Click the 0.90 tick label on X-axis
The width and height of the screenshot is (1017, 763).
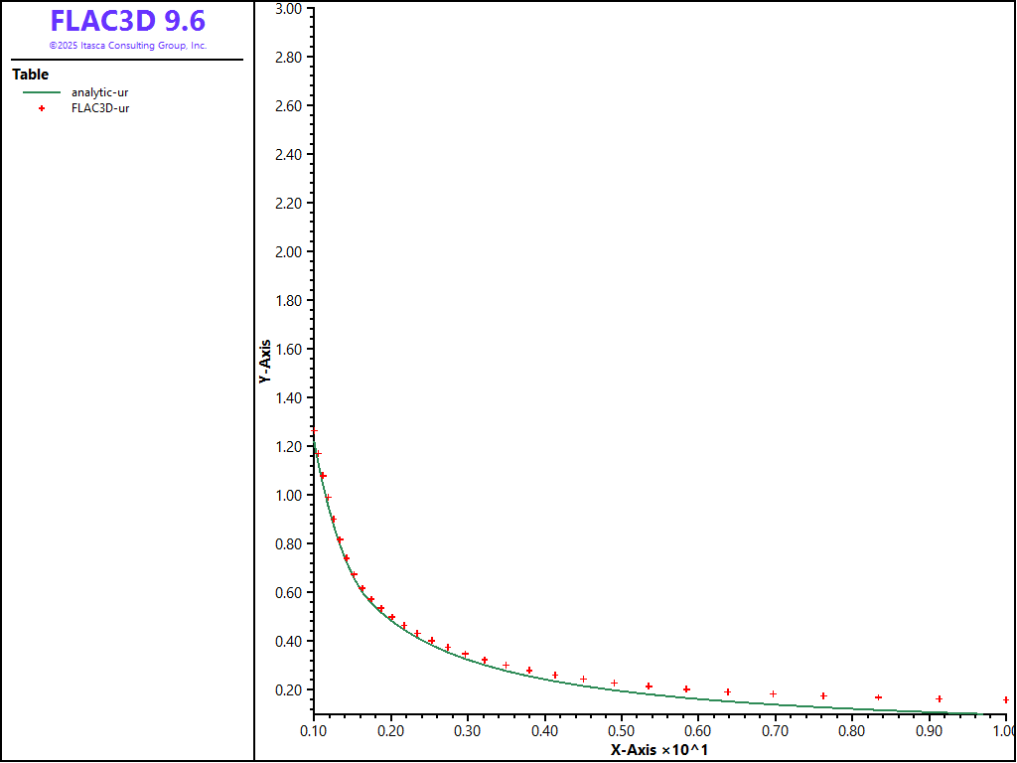928,731
